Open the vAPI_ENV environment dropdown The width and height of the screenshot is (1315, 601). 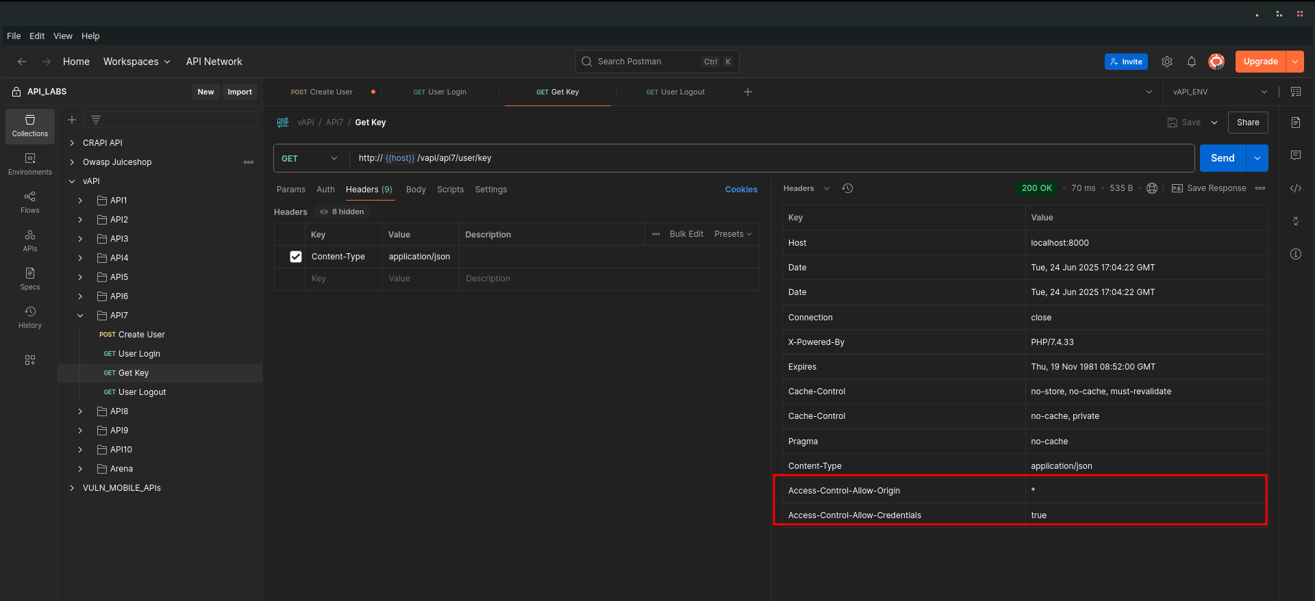(1220, 92)
